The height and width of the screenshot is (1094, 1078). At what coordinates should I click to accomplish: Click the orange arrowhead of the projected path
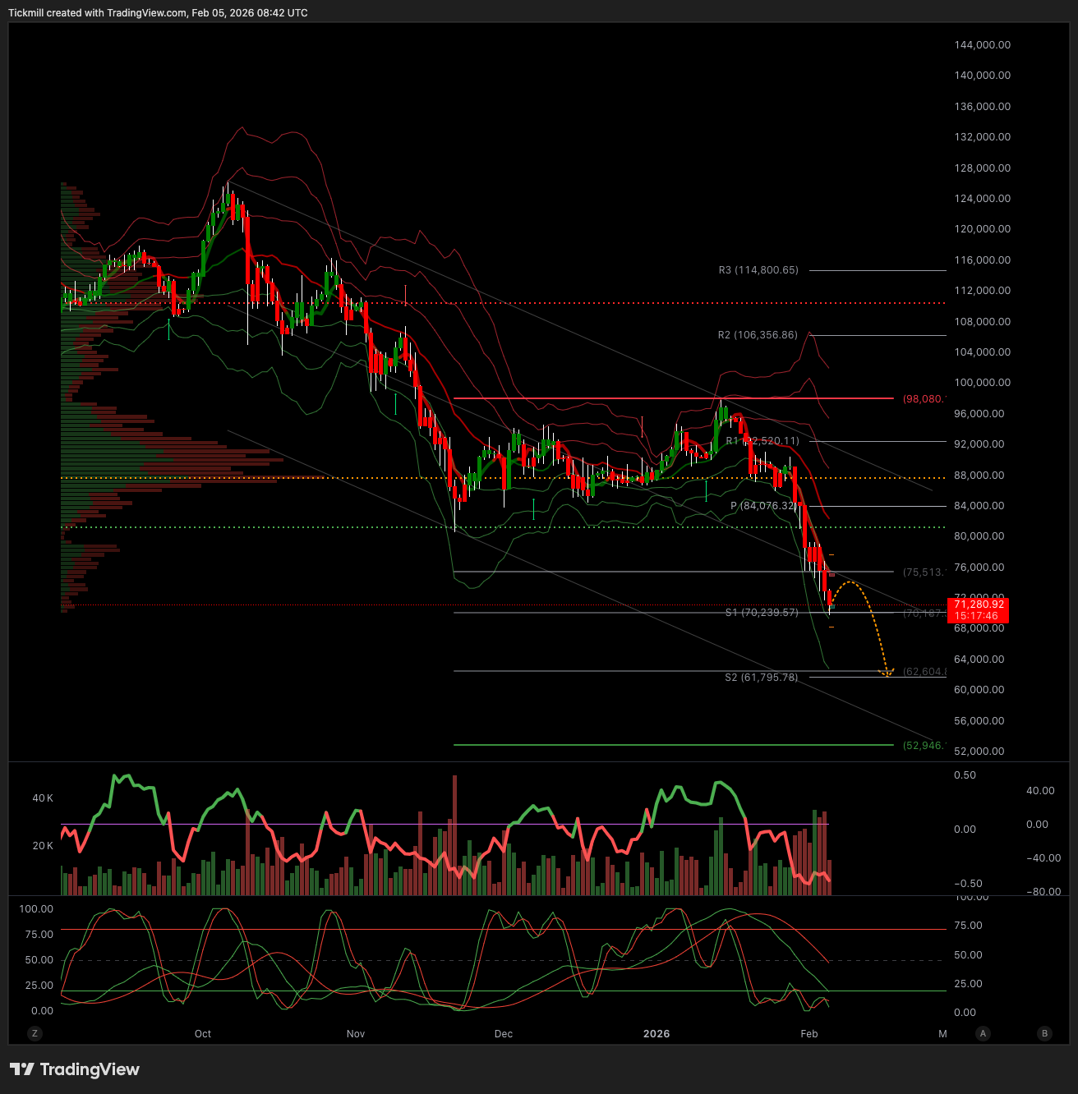tap(887, 673)
